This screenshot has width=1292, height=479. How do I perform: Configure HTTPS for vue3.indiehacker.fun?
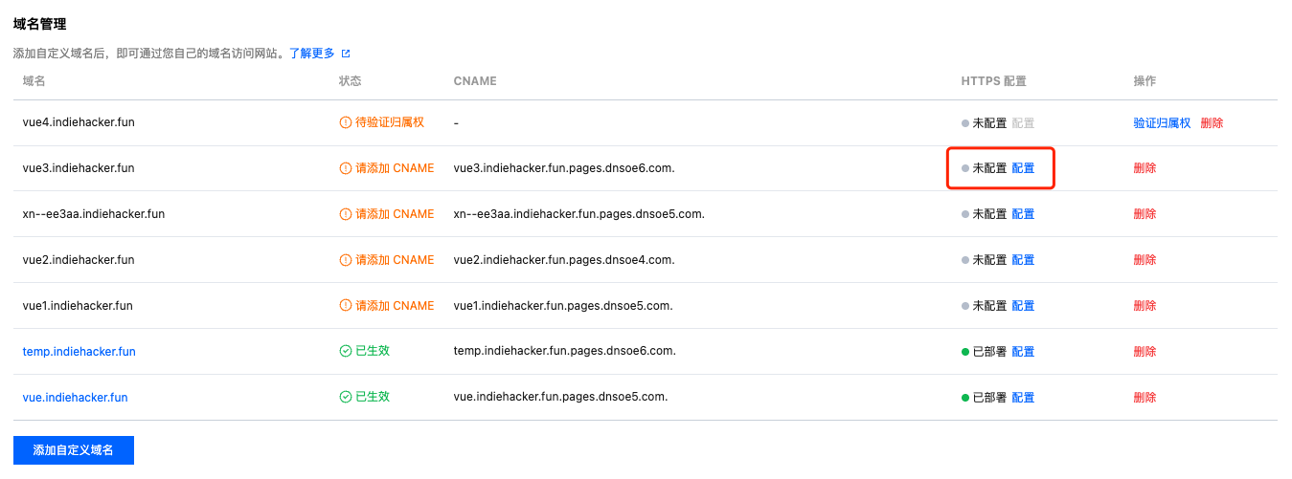pos(1023,168)
